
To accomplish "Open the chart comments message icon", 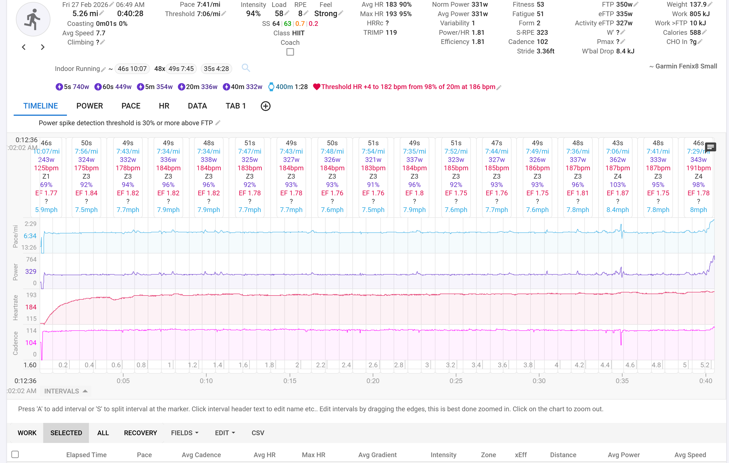I will pos(710,147).
